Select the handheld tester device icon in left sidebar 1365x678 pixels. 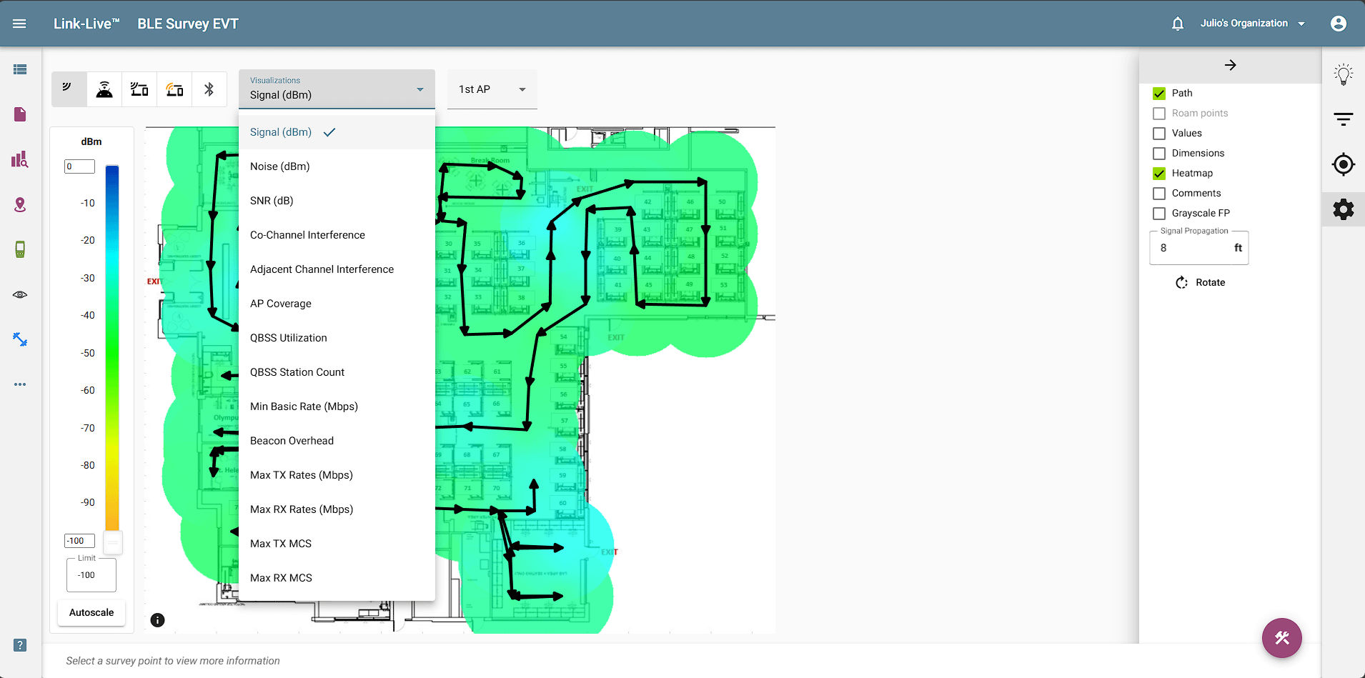pyautogui.click(x=19, y=249)
